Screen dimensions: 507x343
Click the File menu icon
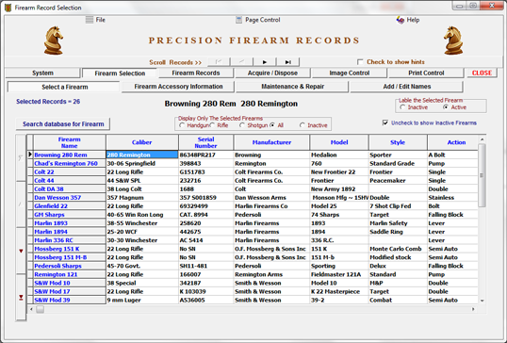90,20
